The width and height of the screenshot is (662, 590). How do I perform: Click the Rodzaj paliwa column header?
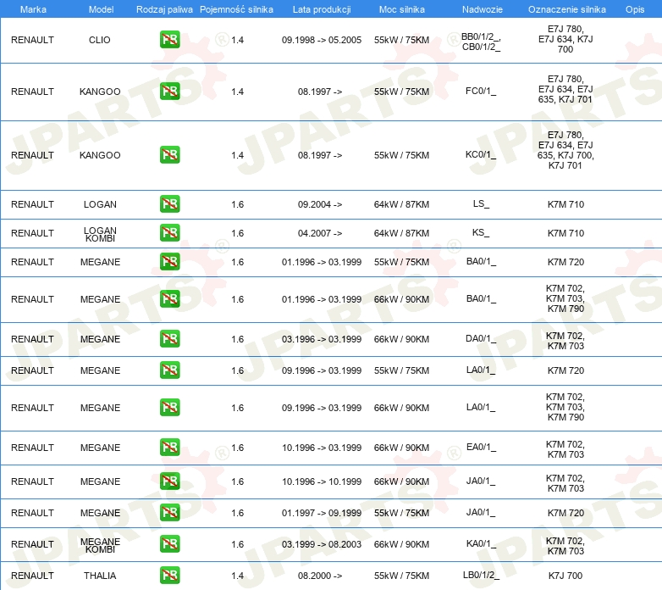coord(164,9)
